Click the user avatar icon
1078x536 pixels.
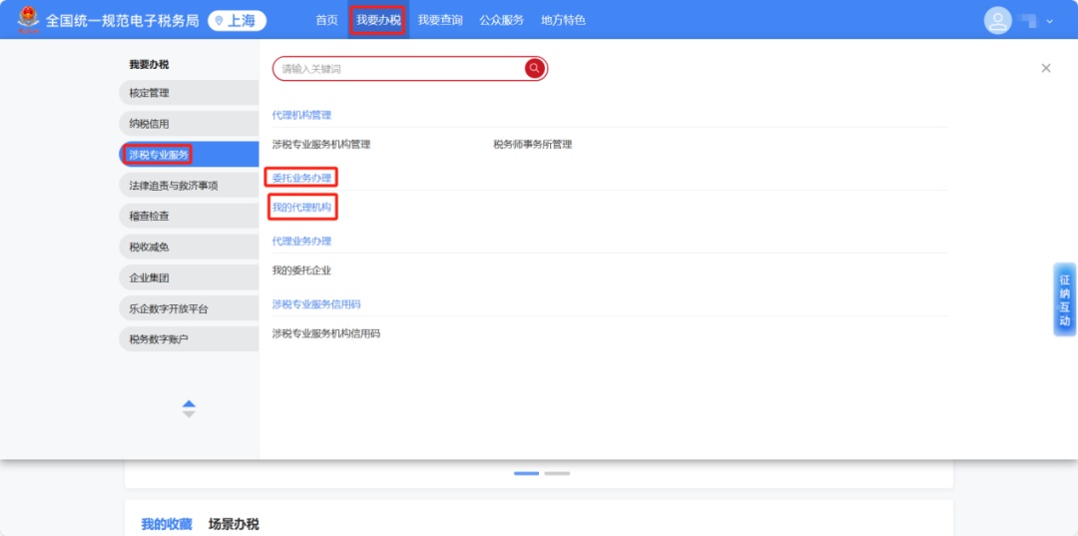tap(997, 20)
